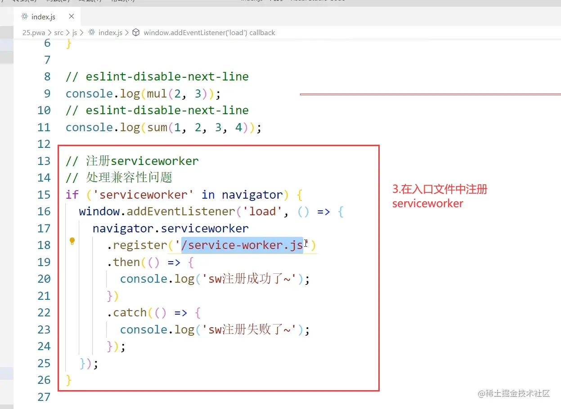
Task: Click the .catch(() => { code line
Action: pos(154,312)
